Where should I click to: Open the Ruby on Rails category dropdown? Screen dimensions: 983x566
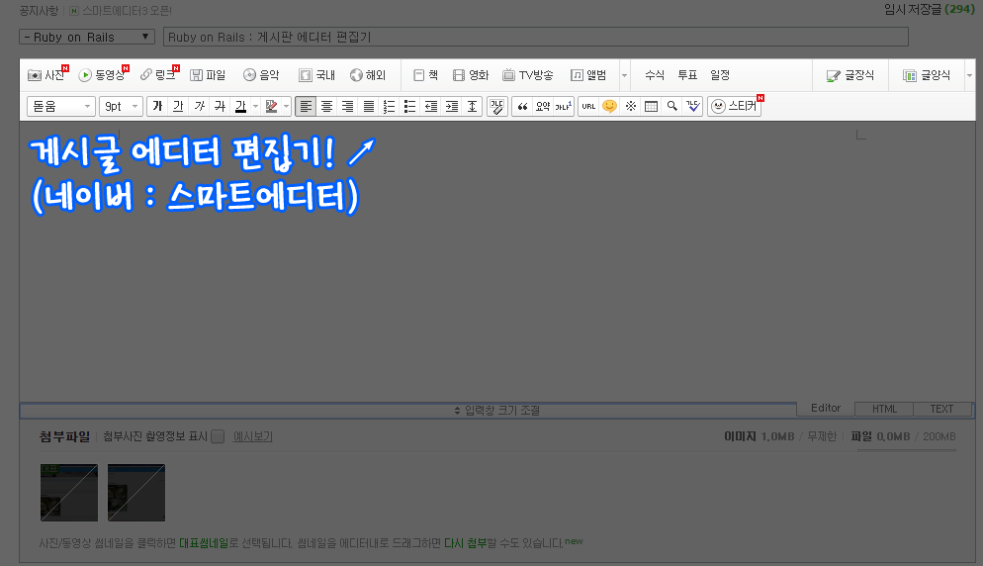(87, 37)
